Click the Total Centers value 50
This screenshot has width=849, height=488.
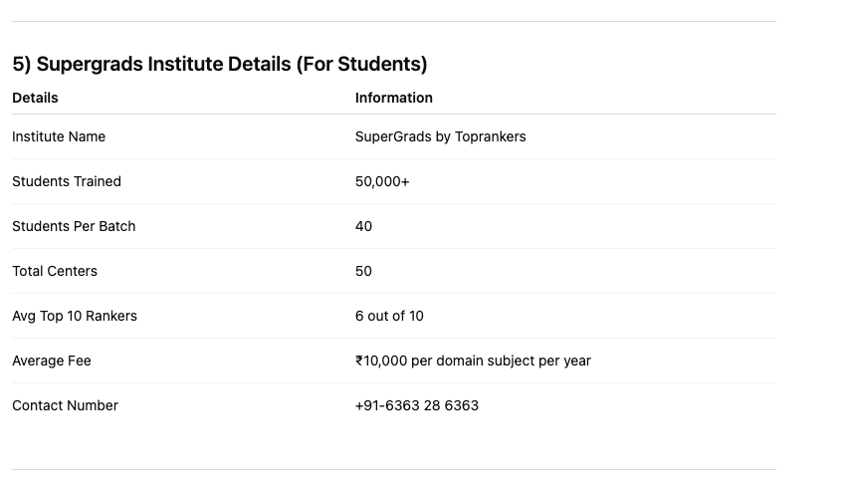pyautogui.click(x=363, y=271)
